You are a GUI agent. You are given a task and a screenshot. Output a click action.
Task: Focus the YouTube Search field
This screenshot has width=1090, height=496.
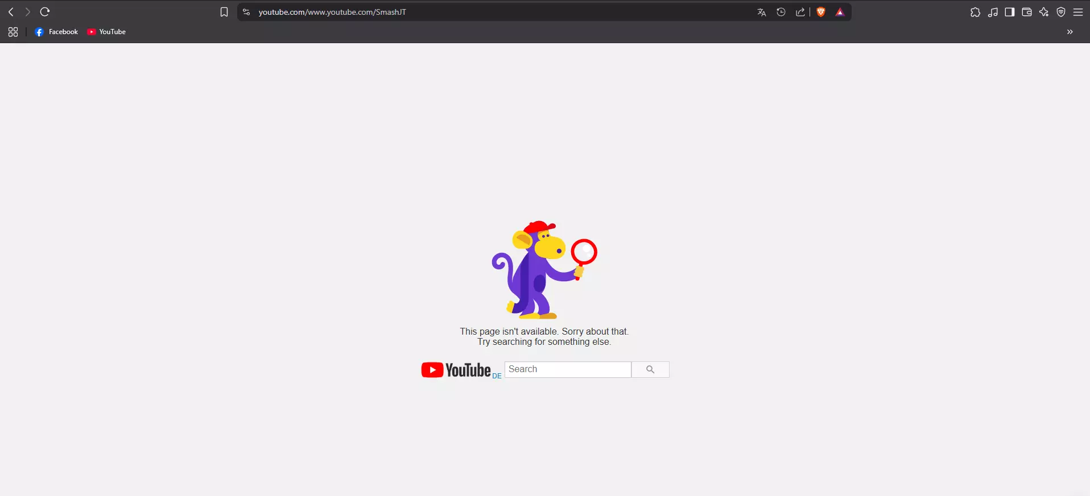tap(568, 369)
